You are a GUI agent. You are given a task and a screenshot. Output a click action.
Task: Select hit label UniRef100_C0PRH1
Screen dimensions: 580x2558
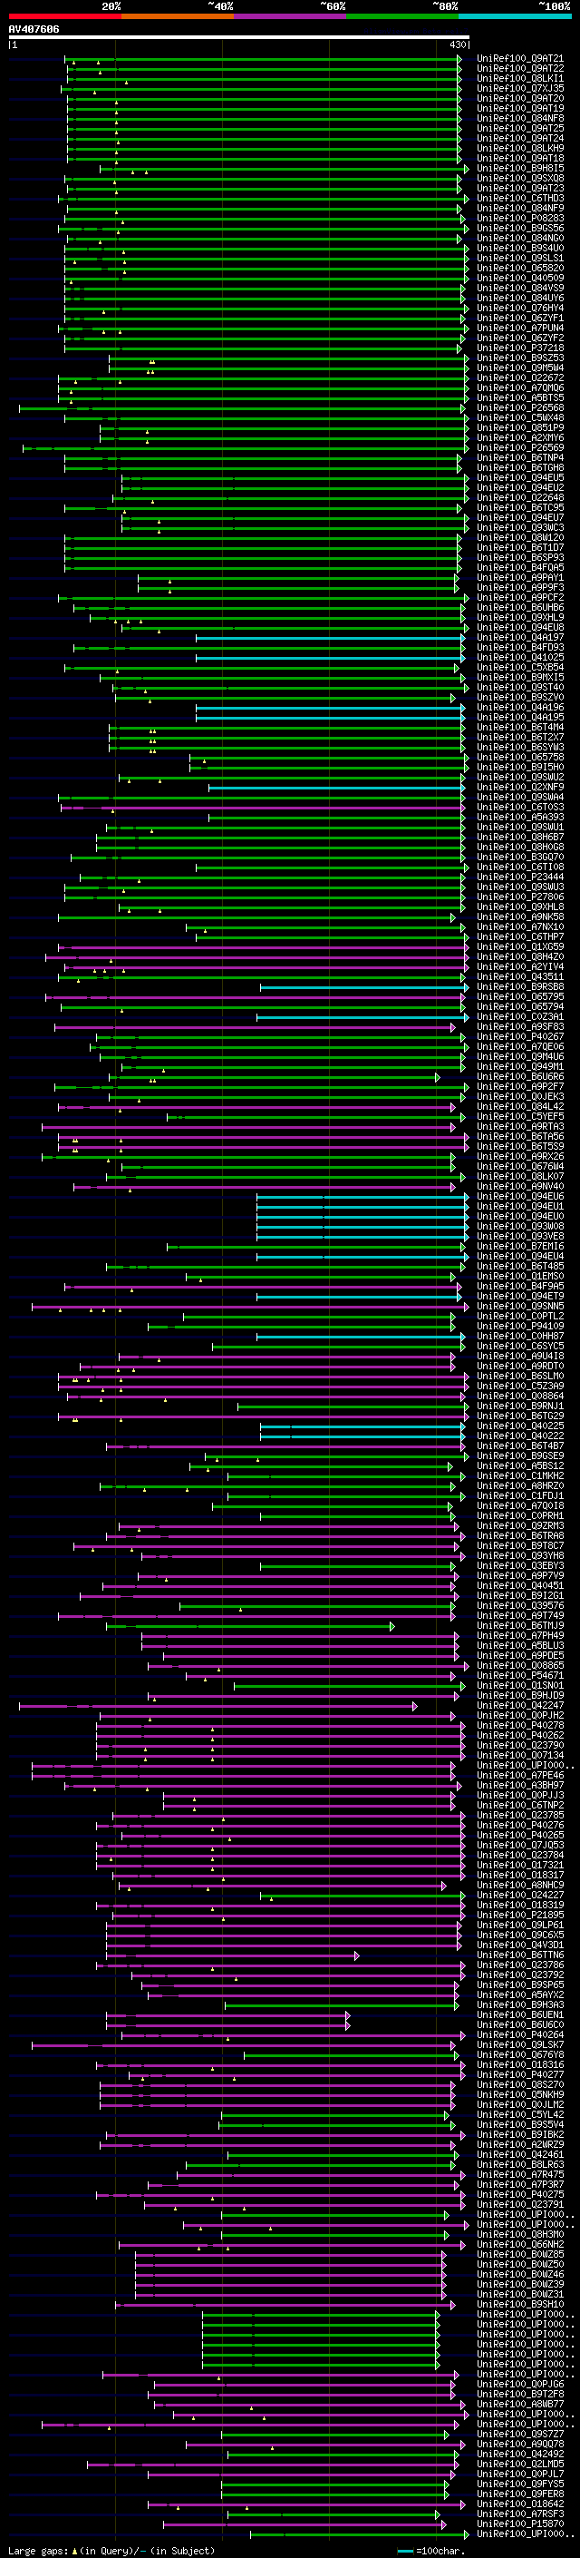[520, 1516]
